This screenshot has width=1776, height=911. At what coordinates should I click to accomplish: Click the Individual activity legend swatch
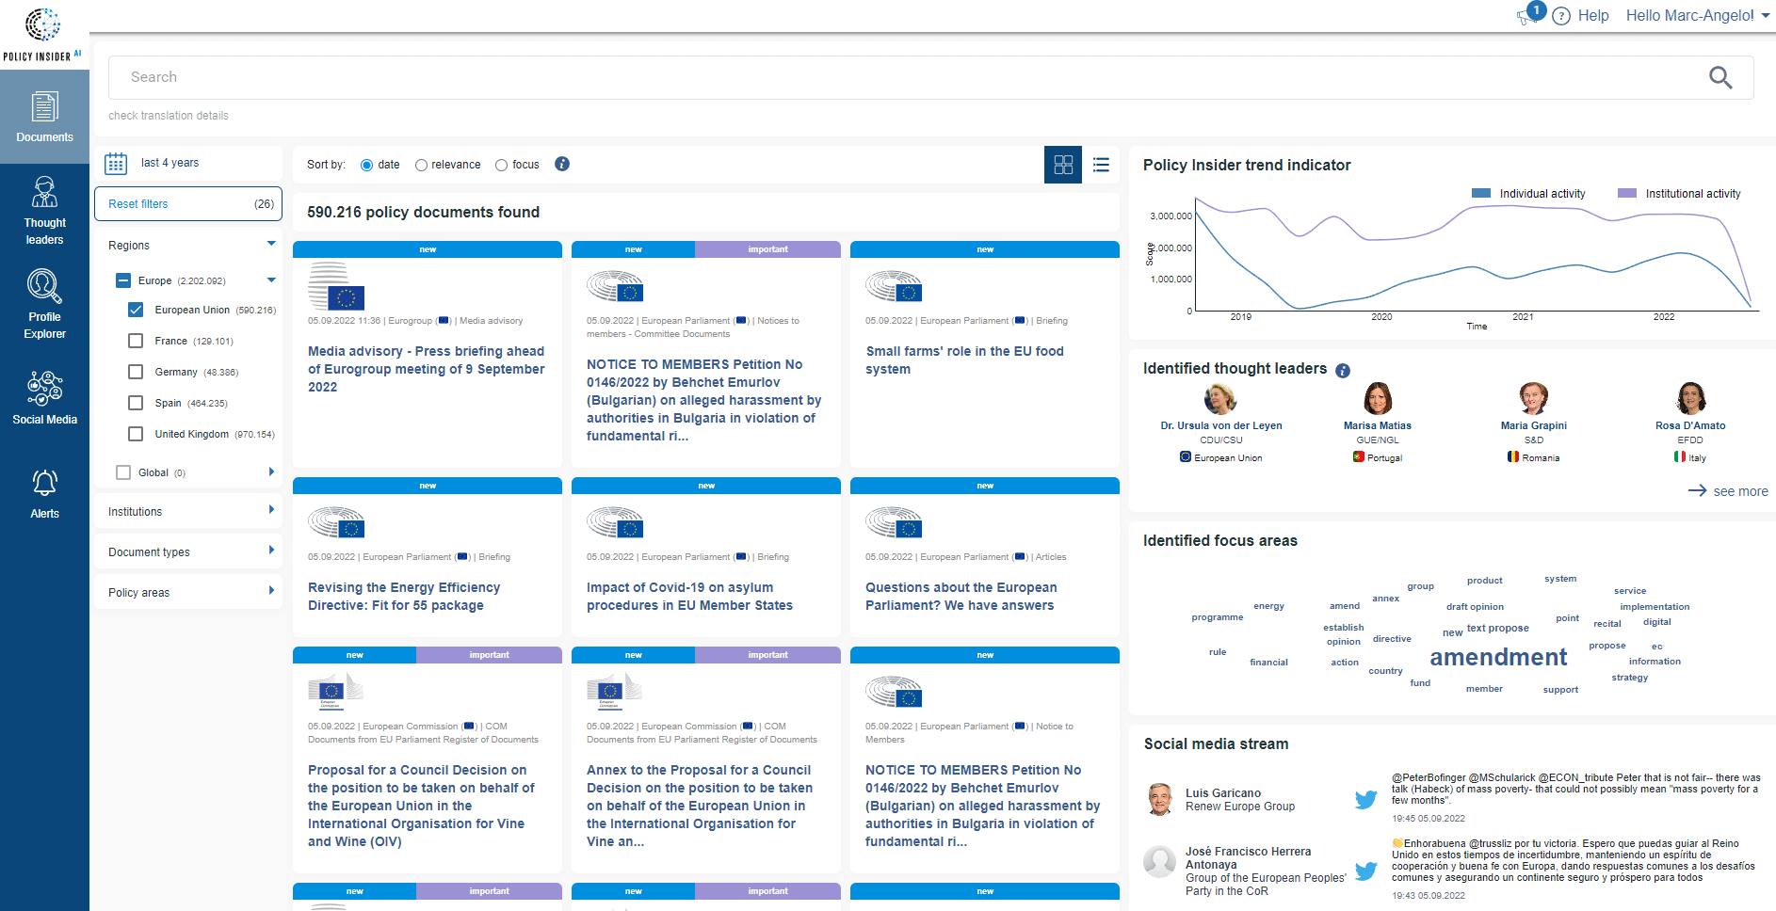(1481, 193)
